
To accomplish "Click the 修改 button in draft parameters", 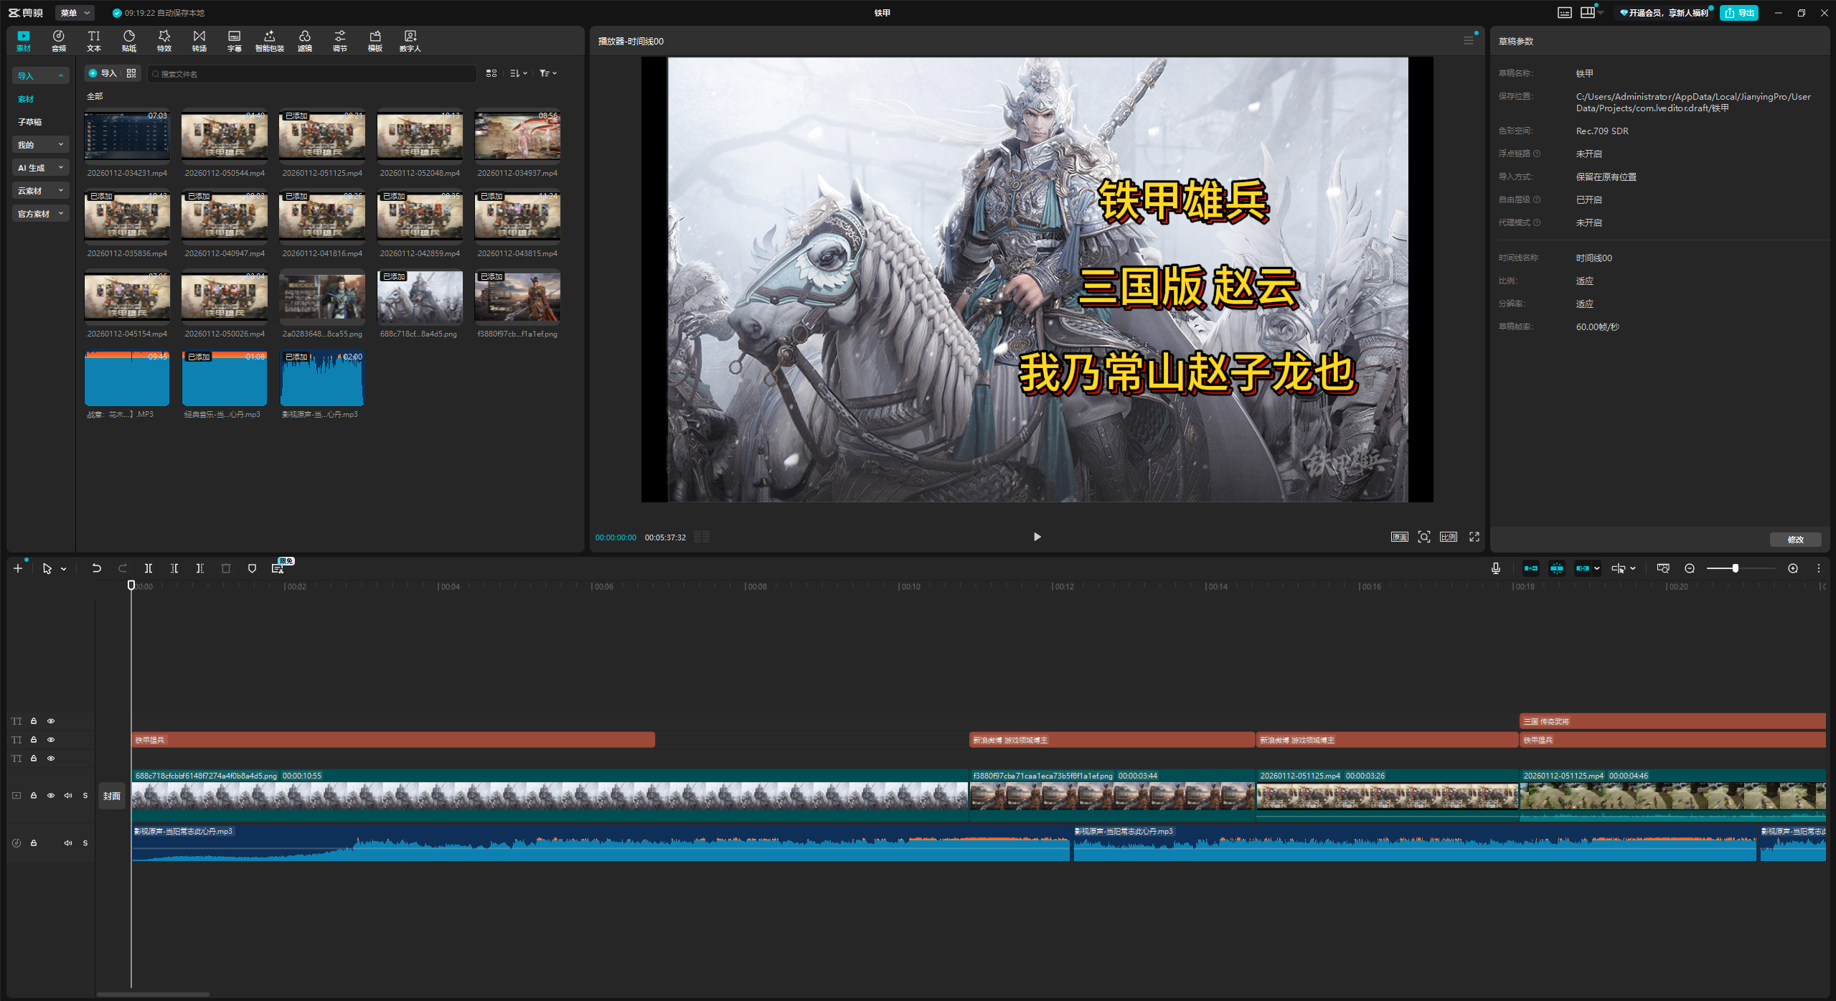I will 1795,540.
